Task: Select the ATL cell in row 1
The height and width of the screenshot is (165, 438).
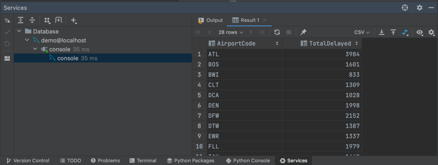Action: [x=245, y=54]
